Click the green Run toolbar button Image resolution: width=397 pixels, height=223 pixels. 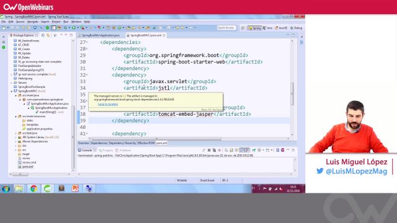tap(74, 28)
